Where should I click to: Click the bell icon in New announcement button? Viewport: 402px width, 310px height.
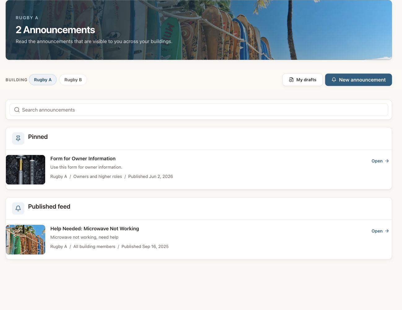[334, 80]
